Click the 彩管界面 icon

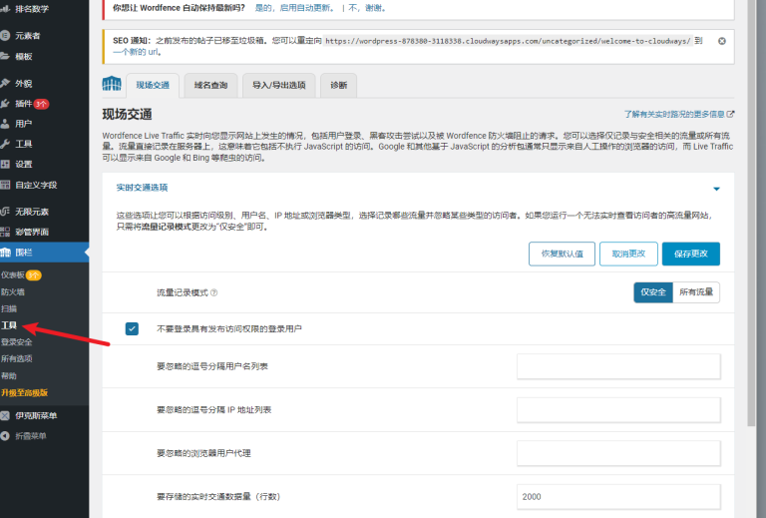click(5, 232)
